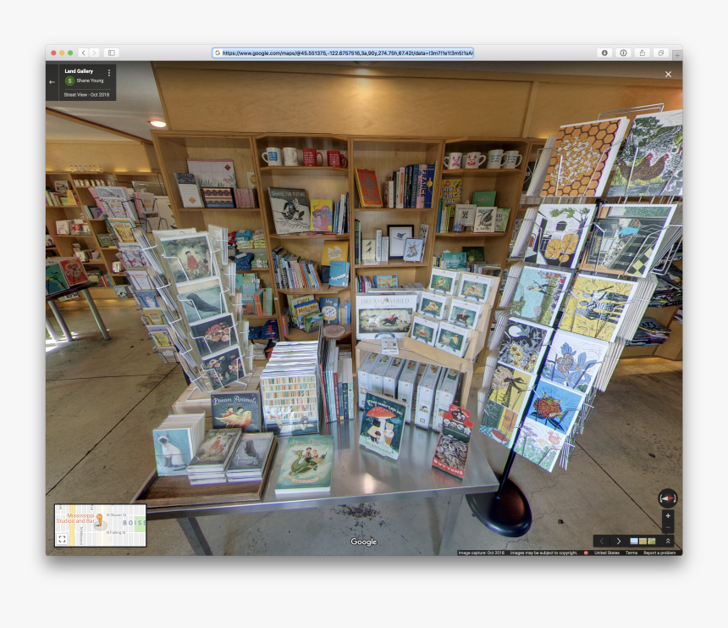This screenshot has width=728, height=628.
Task: Click the Shane Young contributor name
Action: pos(90,81)
